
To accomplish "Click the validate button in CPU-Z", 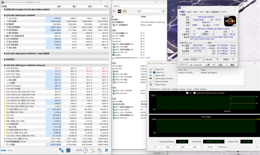I will [x=221, y=65].
